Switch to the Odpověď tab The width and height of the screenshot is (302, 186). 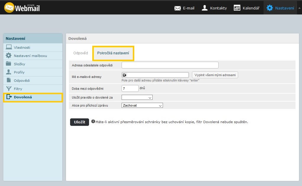pyautogui.click(x=80, y=53)
